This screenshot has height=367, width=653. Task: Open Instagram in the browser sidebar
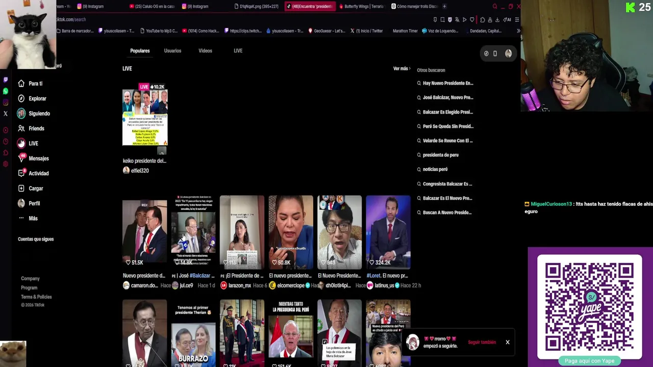coord(6,102)
